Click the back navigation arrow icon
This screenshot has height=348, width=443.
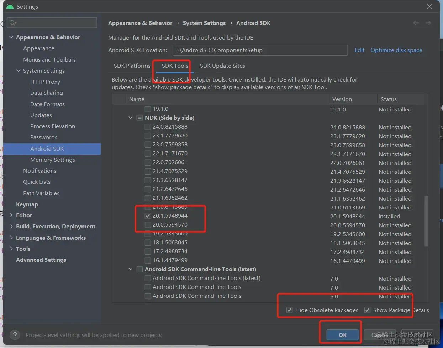(416, 23)
